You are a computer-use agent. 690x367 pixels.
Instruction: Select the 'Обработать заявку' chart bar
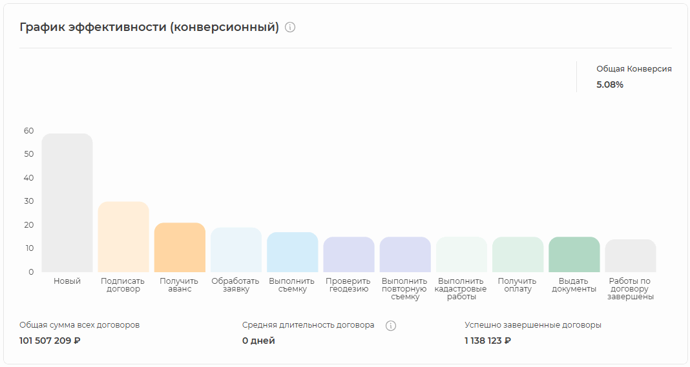[236, 250]
